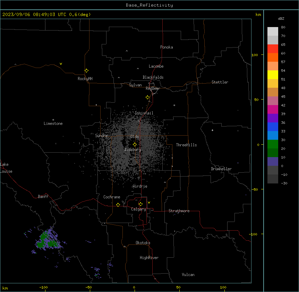Click the 2023/09/06 08:49:03 UTC timestamp
Screen dimensions: 299x292
(x=34, y=15)
